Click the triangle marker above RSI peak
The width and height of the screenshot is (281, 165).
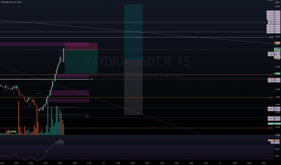click(60, 139)
